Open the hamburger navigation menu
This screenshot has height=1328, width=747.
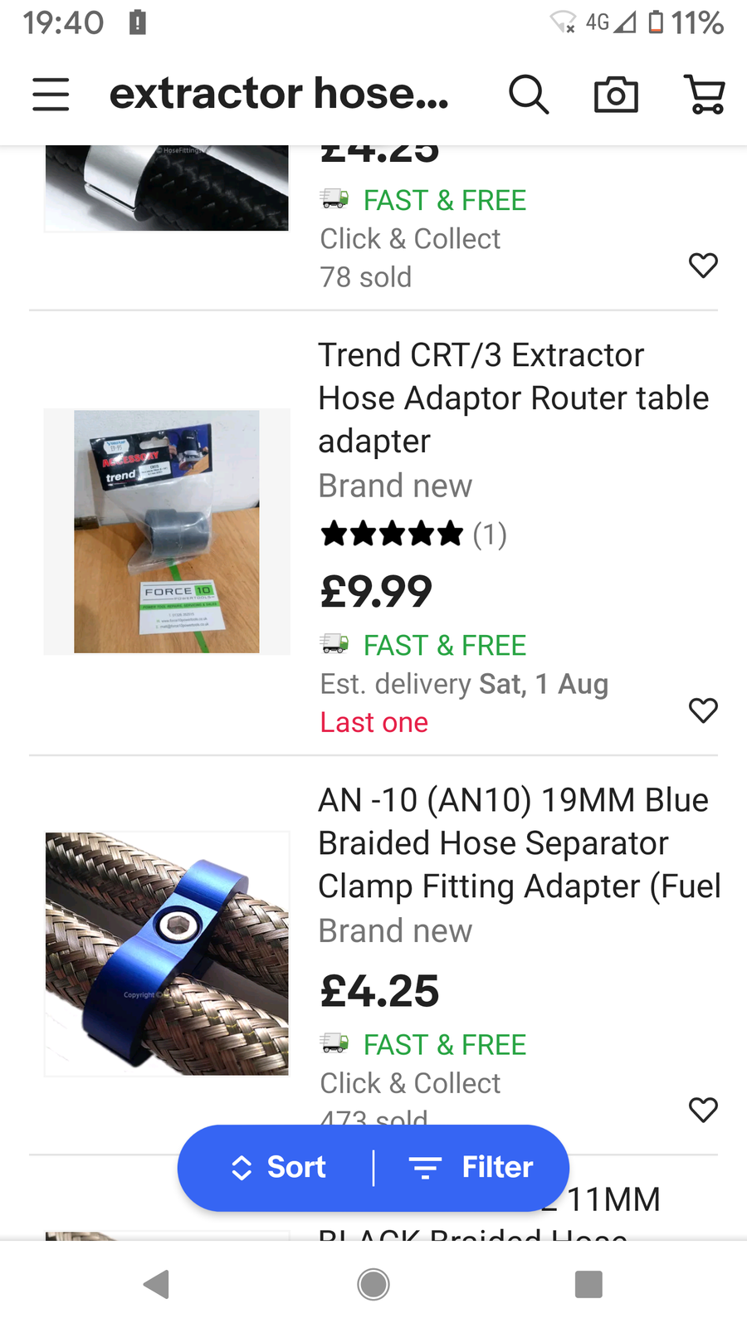coord(51,94)
